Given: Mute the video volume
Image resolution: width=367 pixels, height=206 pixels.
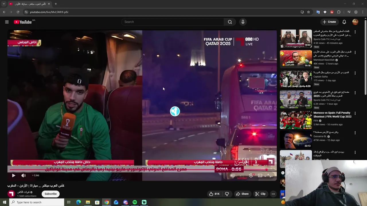Looking at the screenshot, I should tap(24, 175).
